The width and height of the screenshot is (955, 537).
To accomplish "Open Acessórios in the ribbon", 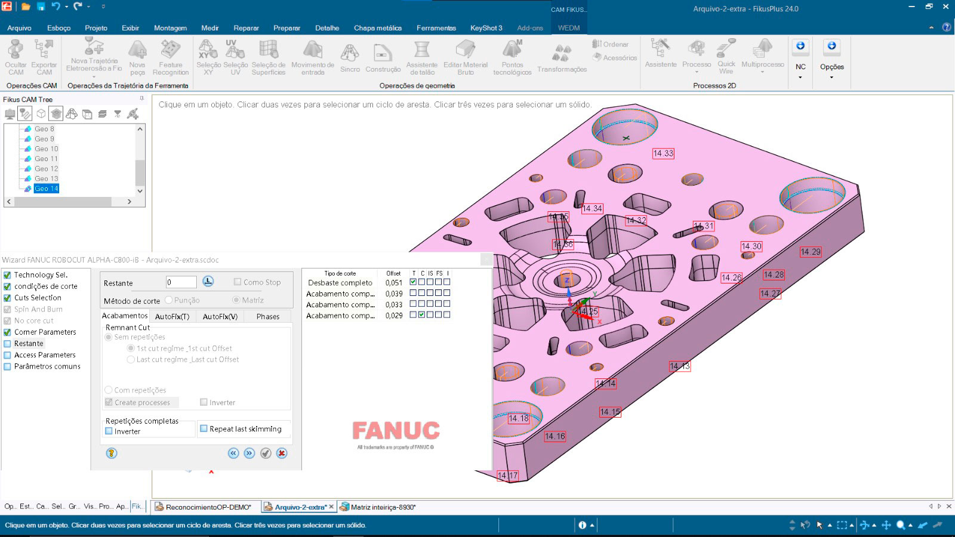I will (x=615, y=57).
